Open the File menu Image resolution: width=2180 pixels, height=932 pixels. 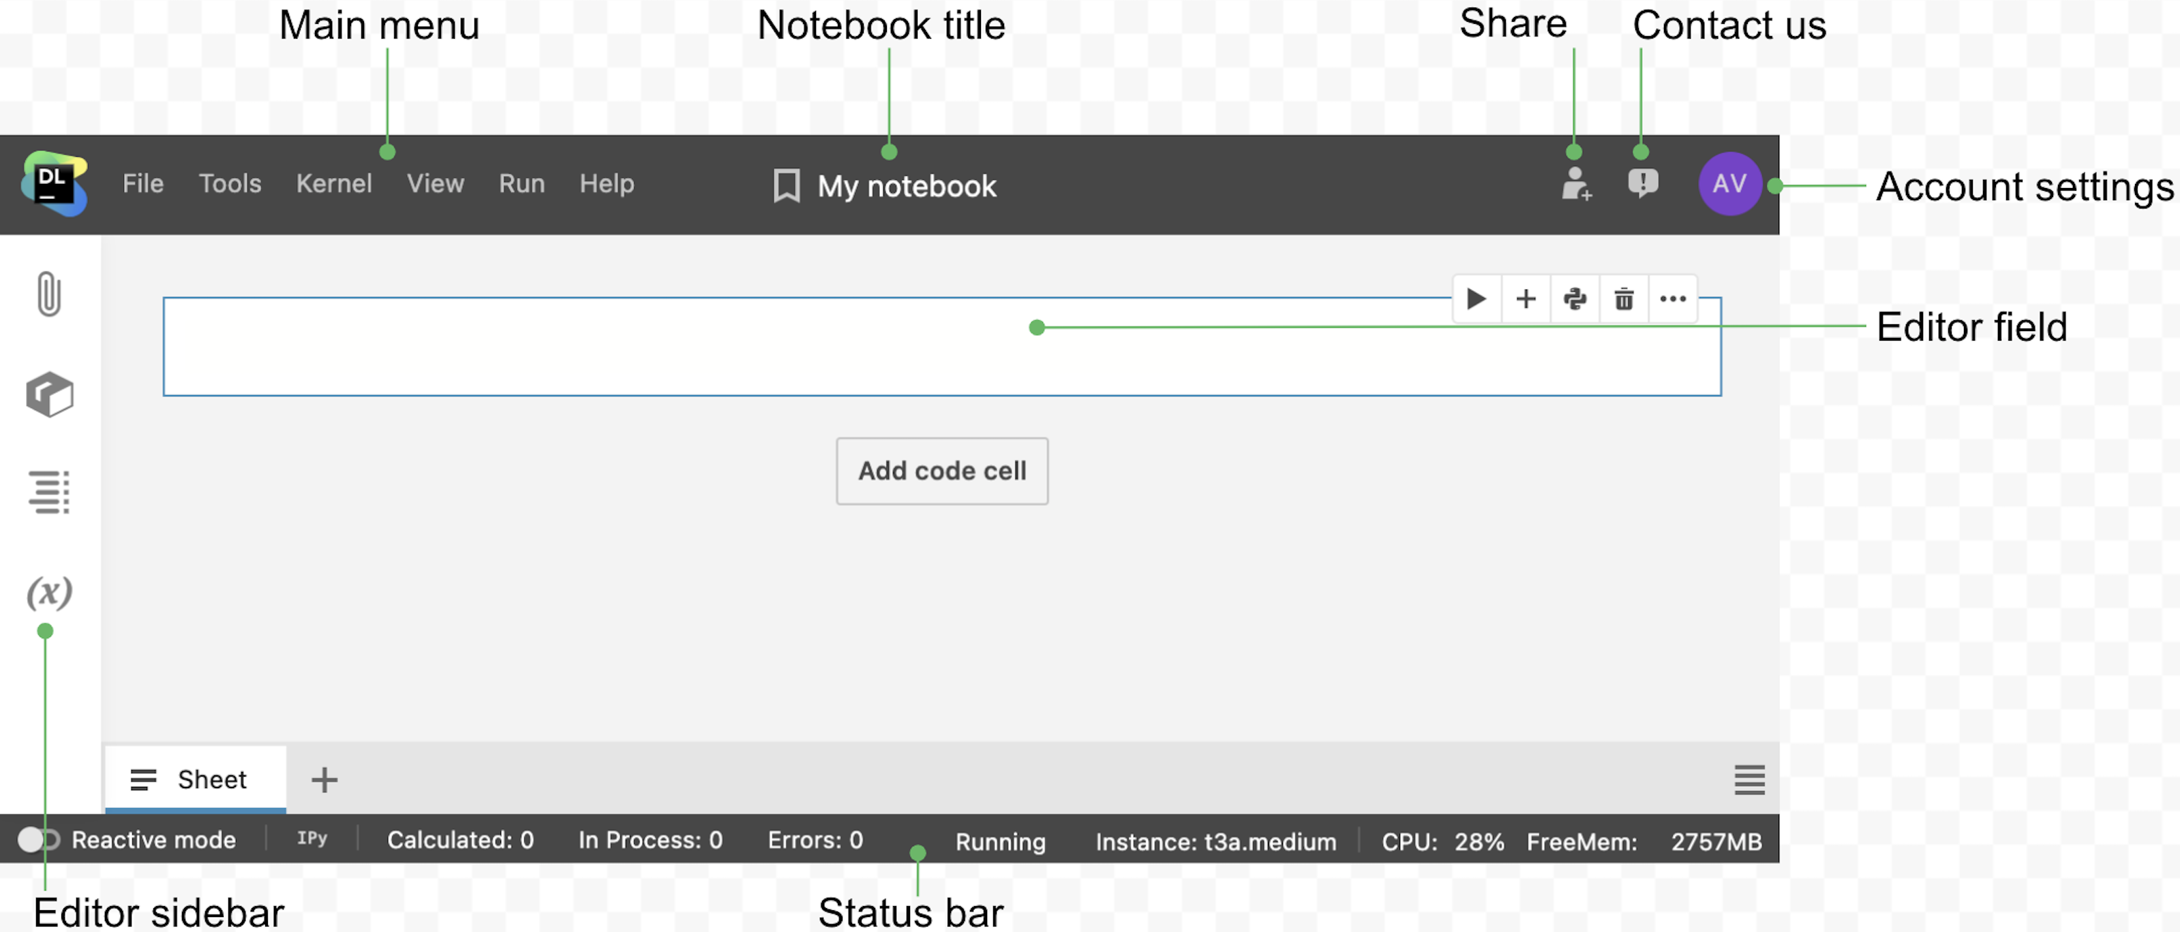click(x=143, y=183)
